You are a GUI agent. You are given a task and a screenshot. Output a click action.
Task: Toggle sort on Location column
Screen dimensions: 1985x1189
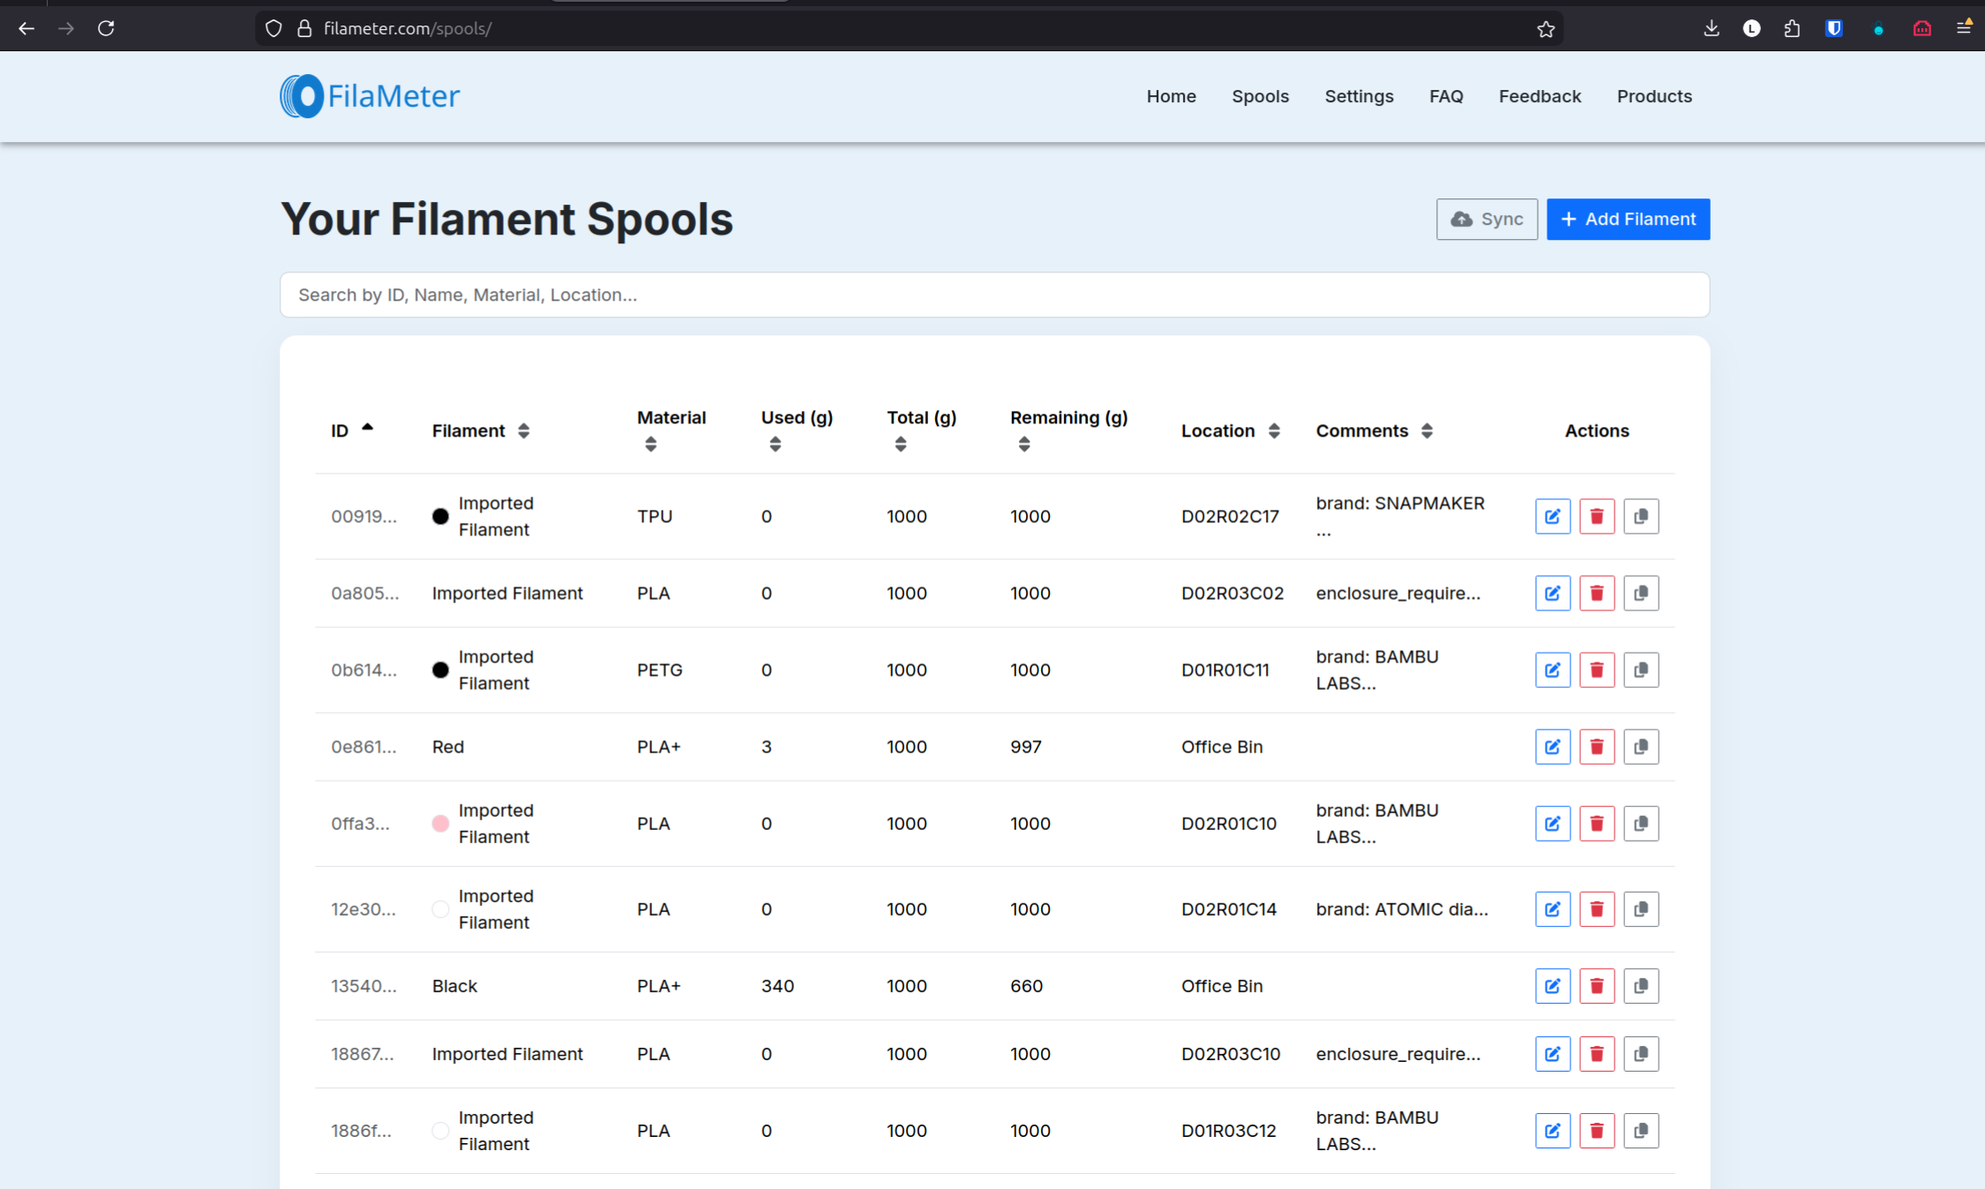pyautogui.click(x=1274, y=430)
